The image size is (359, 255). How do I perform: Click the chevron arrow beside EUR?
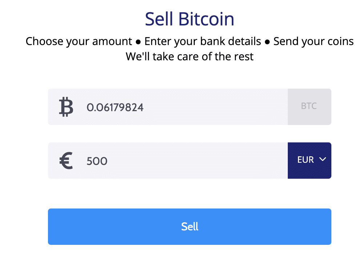click(323, 159)
